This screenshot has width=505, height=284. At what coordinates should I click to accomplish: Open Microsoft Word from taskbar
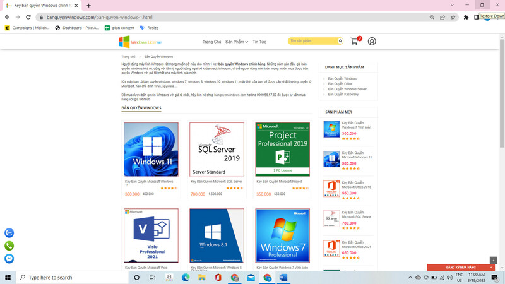[283, 277]
